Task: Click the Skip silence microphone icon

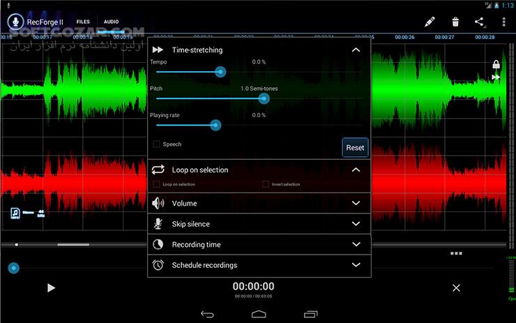Action: [x=158, y=224]
